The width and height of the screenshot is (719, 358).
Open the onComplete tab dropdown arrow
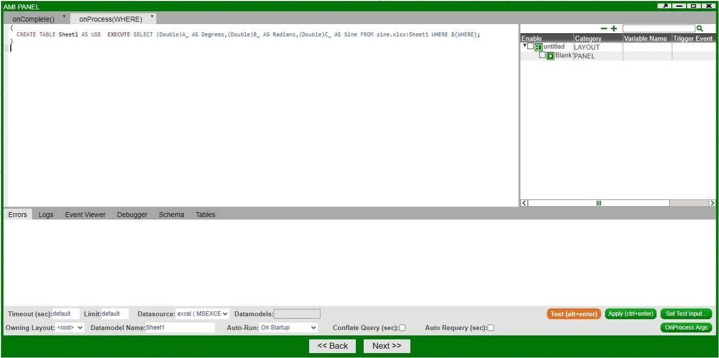pyautogui.click(x=64, y=16)
